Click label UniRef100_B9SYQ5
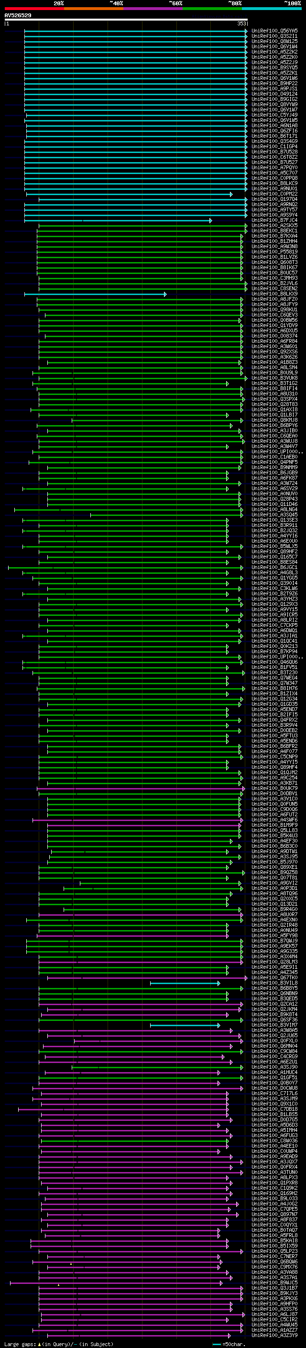This screenshot has width=306, height=1348. click(274, 67)
